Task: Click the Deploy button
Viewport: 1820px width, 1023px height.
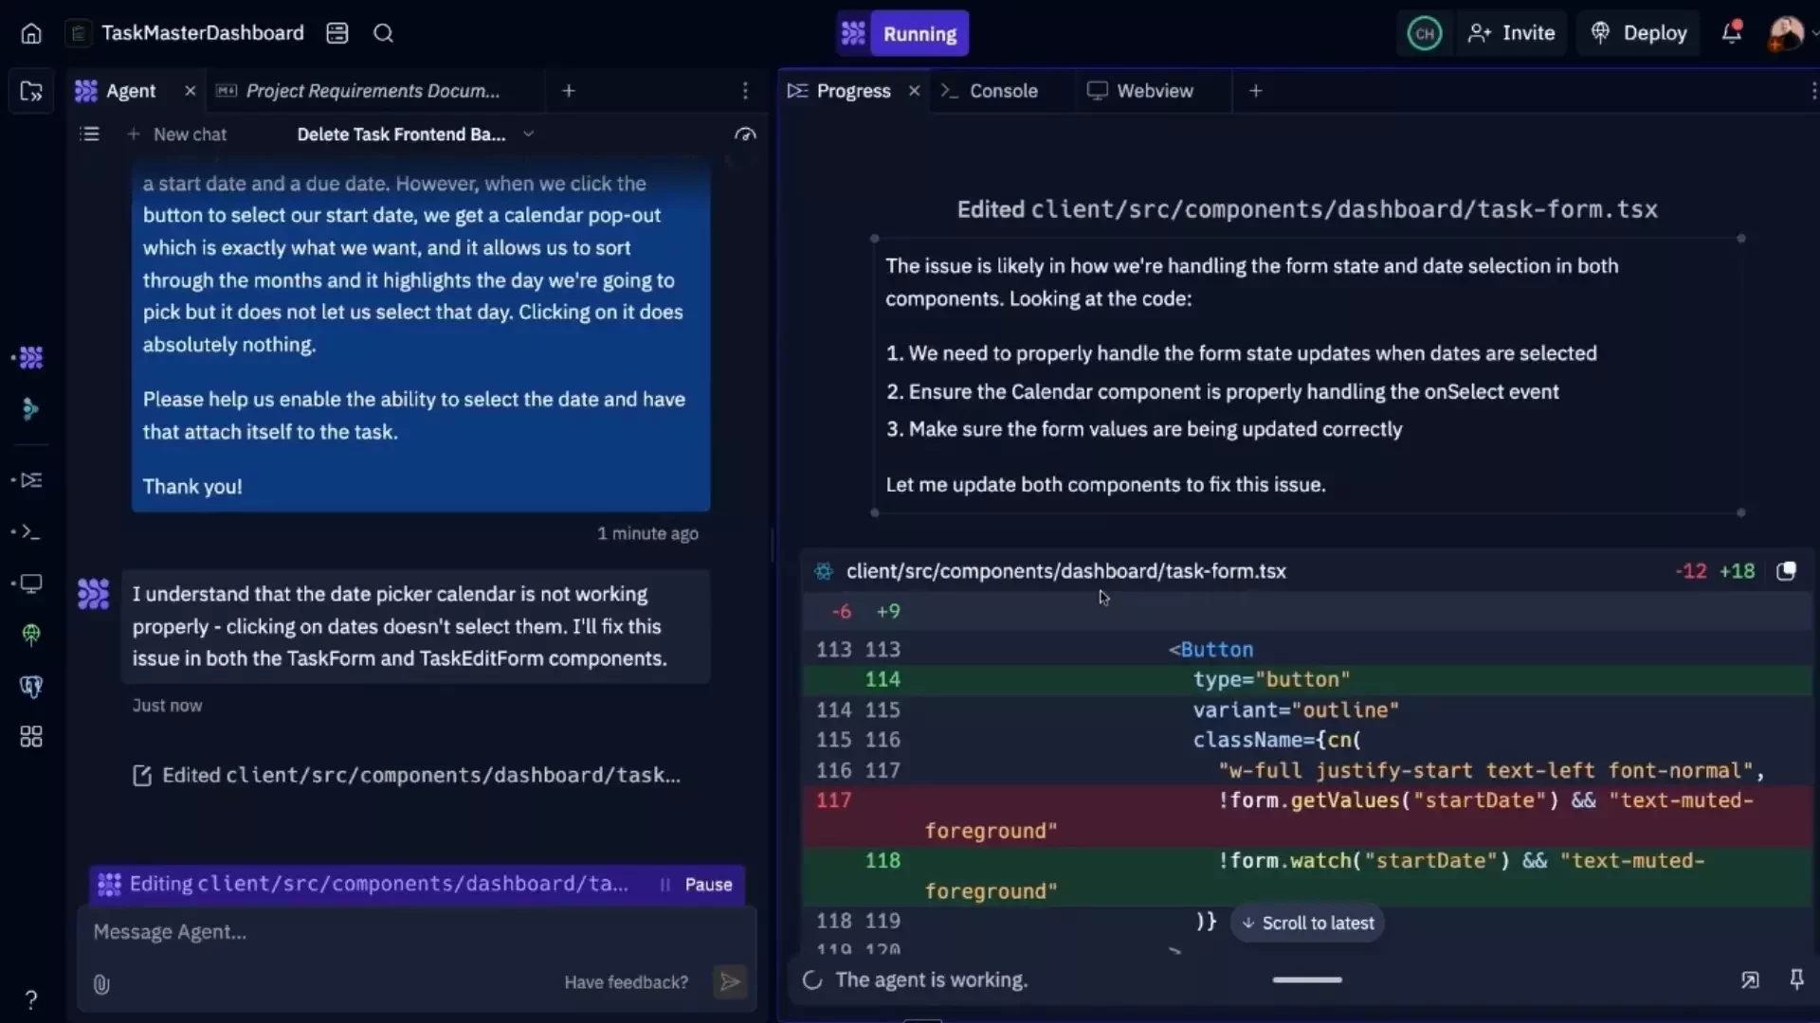Action: (x=1638, y=32)
